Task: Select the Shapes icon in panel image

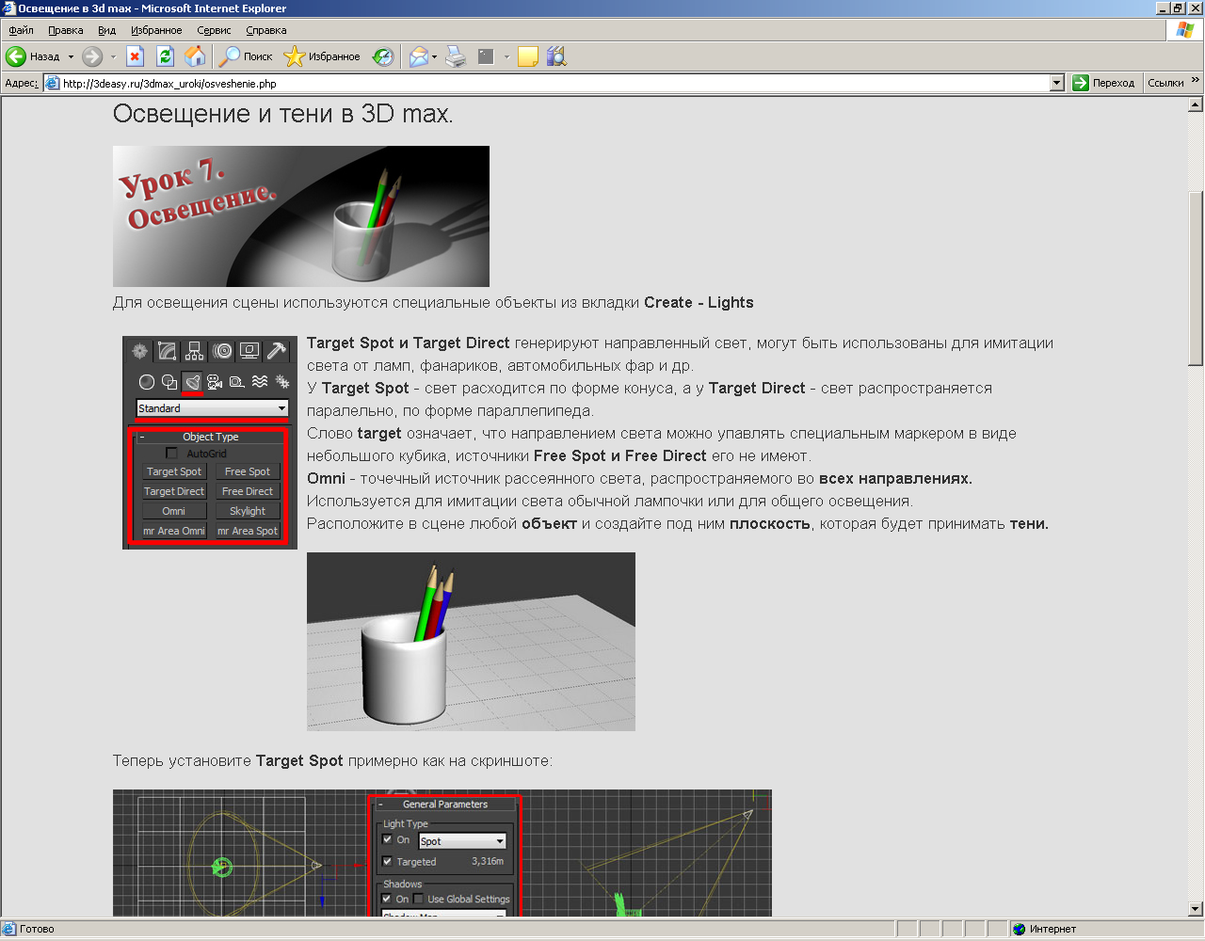Action: point(169,382)
